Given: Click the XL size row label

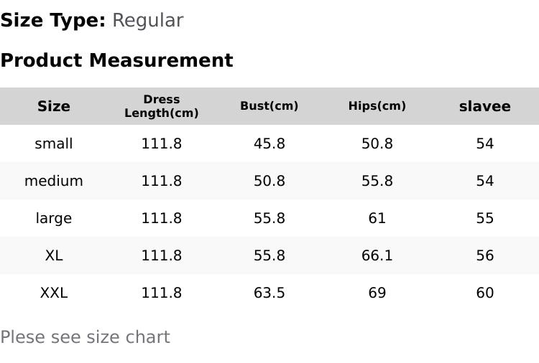Looking at the screenshot, I should pyautogui.click(x=54, y=255).
